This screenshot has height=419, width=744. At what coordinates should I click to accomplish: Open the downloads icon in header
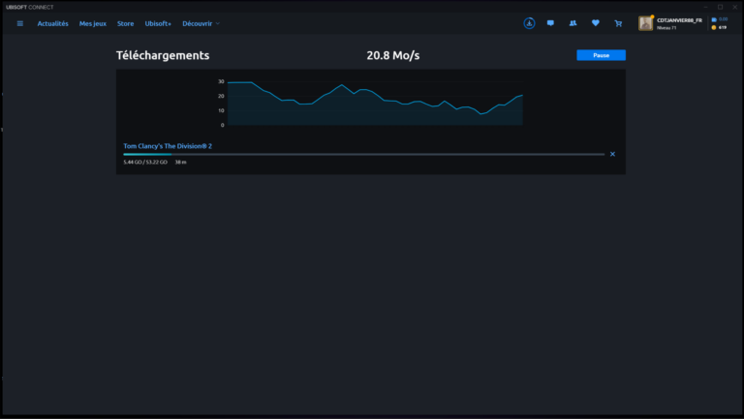click(529, 23)
